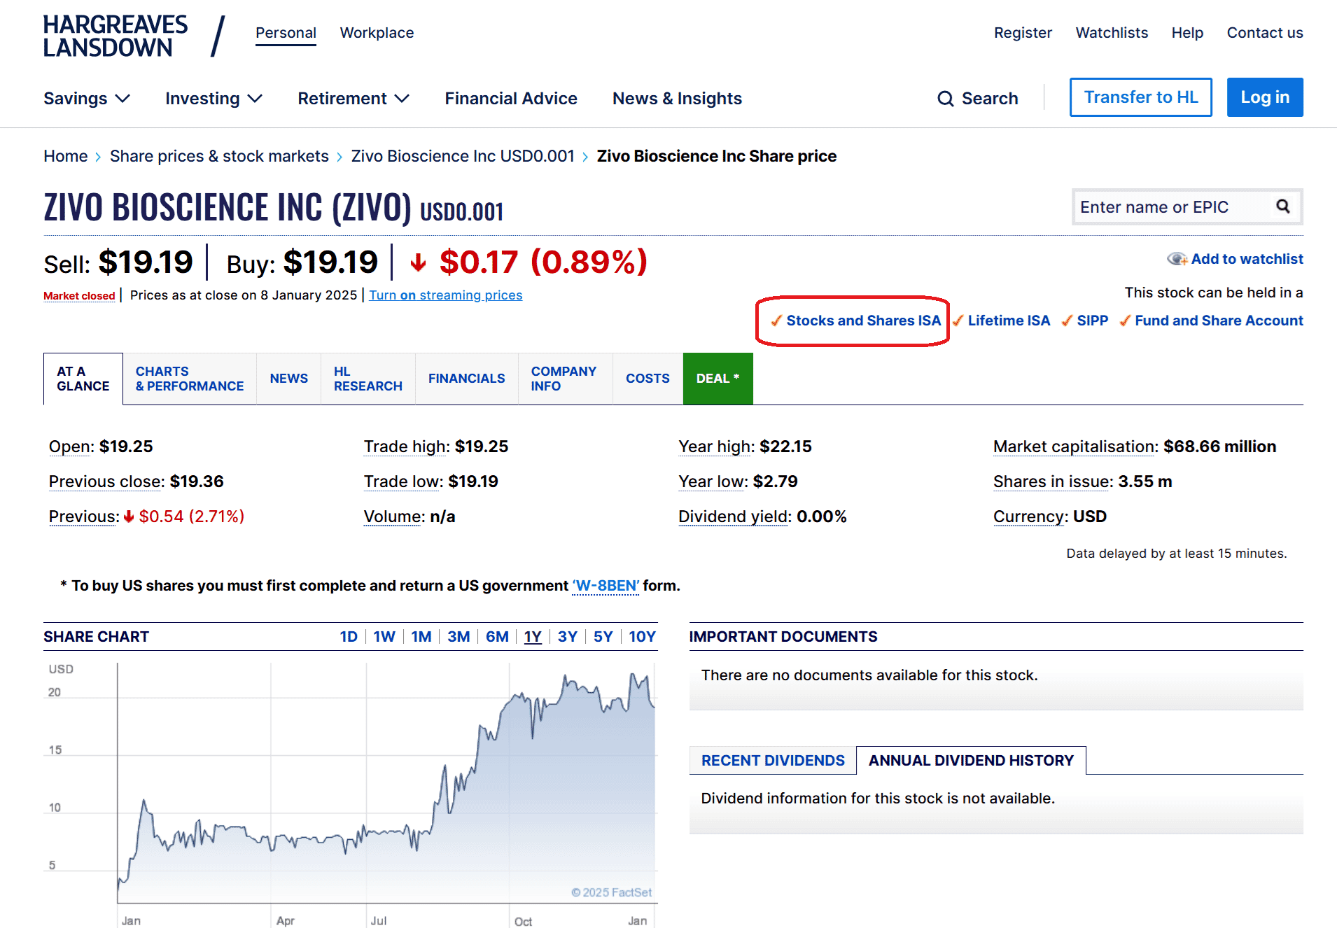This screenshot has width=1337, height=928.
Task: Open the Investing dropdown menu
Action: [213, 99]
